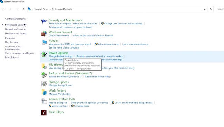Click the Control Panel icon in the address bar
The image size is (224, 127).
coord(29,9)
